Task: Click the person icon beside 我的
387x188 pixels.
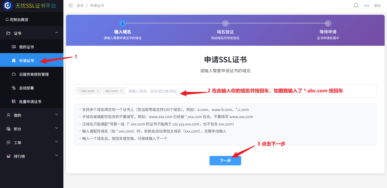Action: click(8, 115)
